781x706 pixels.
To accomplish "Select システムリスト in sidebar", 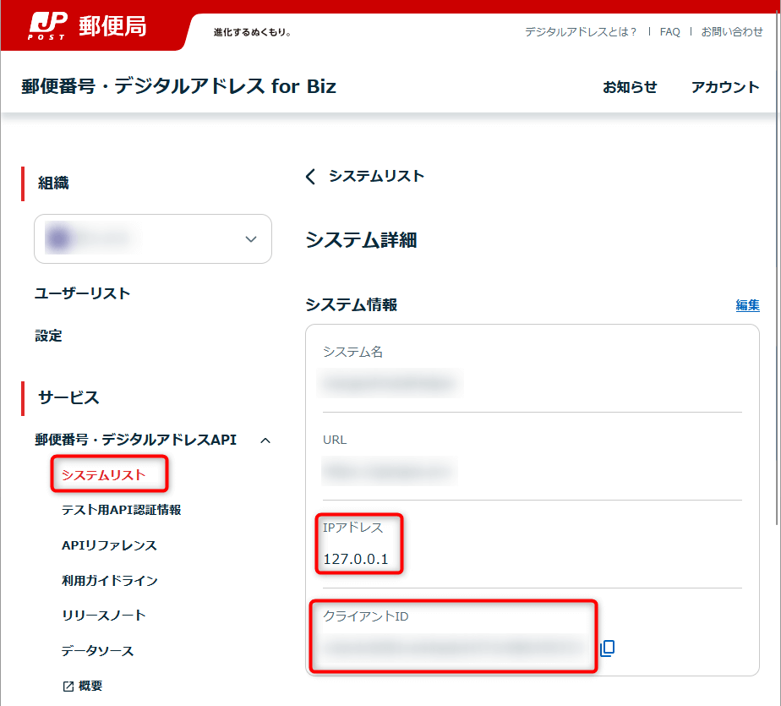I will coord(104,475).
